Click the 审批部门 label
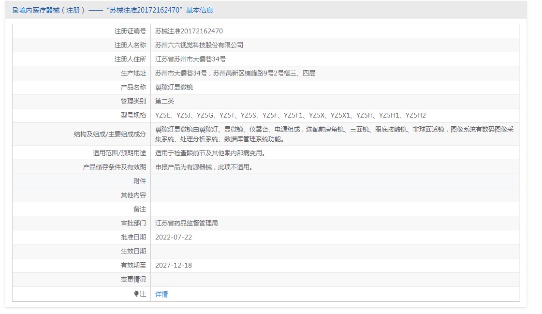The height and width of the screenshot is (314, 542). tap(133, 223)
